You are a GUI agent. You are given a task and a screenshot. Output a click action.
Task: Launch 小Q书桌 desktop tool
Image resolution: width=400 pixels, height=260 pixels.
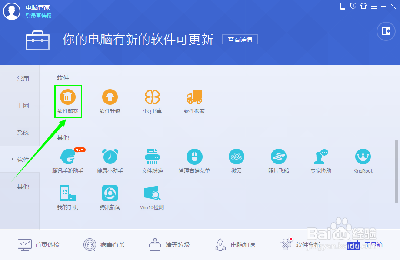point(152,102)
